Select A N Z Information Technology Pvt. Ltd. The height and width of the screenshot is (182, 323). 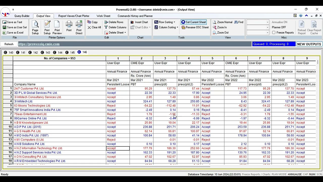(x=38, y=148)
